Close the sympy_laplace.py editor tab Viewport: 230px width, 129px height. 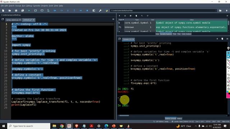[20, 20]
